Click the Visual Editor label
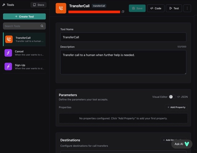The image size is (197, 153). click(x=160, y=97)
